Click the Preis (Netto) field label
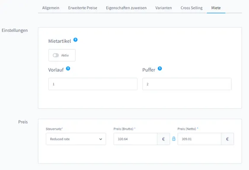Screen dimensions: 249x170 [x=188, y=129]
